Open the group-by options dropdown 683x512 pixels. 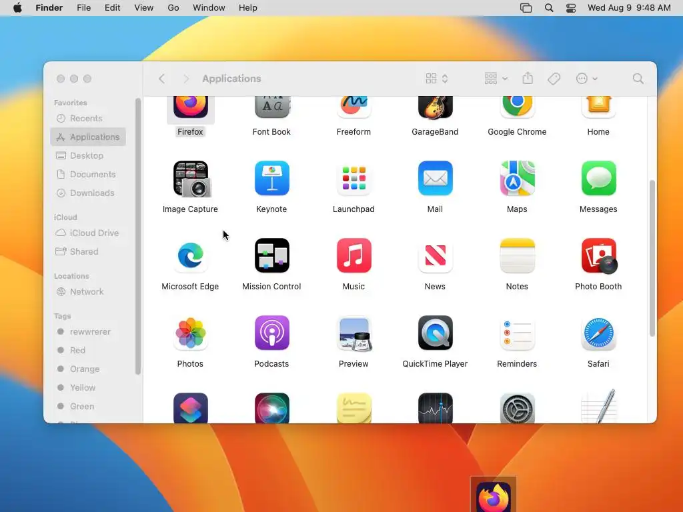coord(496,79)
